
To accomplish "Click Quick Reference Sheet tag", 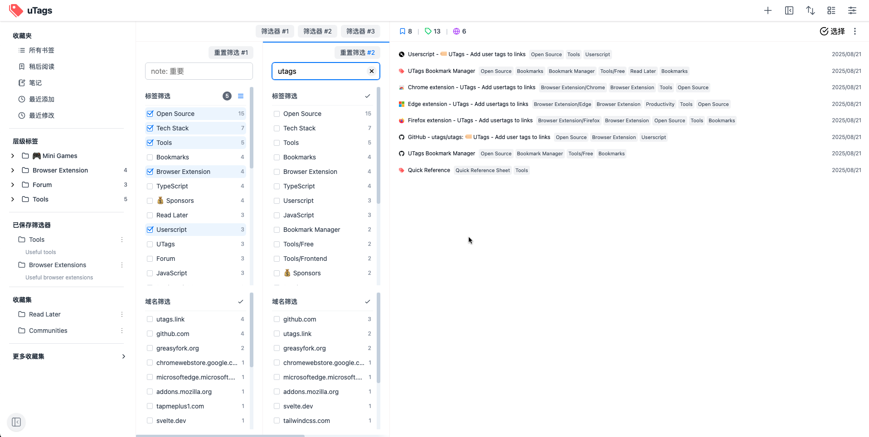I will pyautogui.click(x=482, y=170).
